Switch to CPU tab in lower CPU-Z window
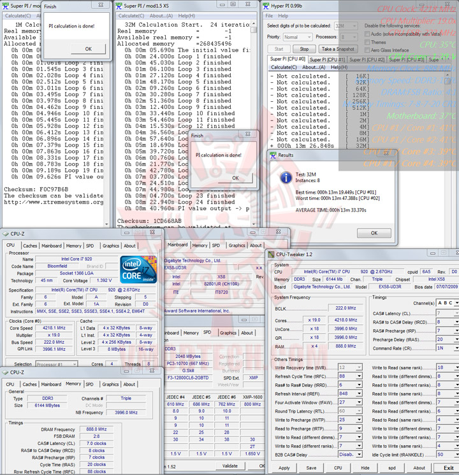The height and width of the screenshot is (475, 459). tap(10, 384)
